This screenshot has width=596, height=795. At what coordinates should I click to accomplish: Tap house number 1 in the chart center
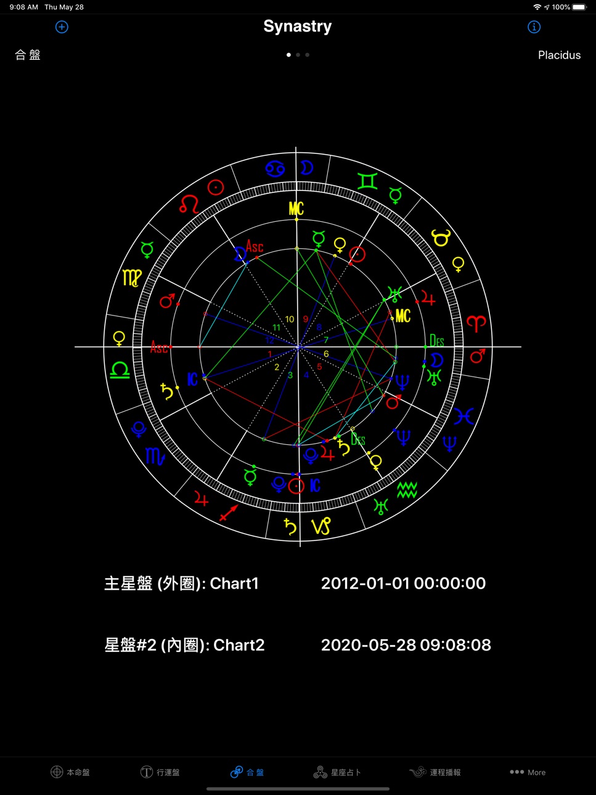[x=269, y=354]
